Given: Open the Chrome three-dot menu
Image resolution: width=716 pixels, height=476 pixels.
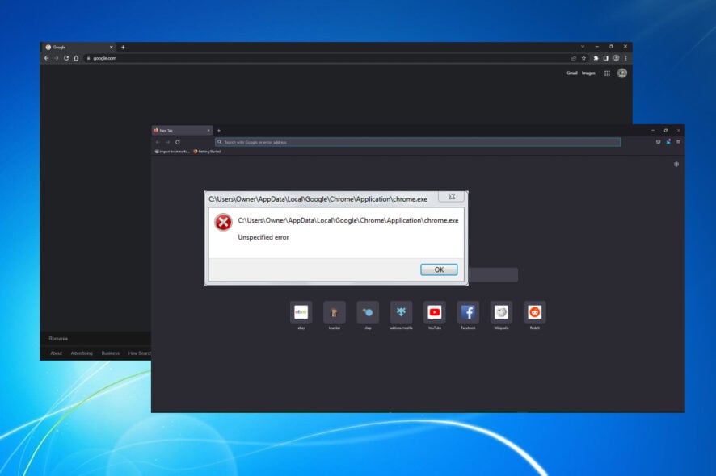Looking at the screenshot, I should click(x=625, y=58).
